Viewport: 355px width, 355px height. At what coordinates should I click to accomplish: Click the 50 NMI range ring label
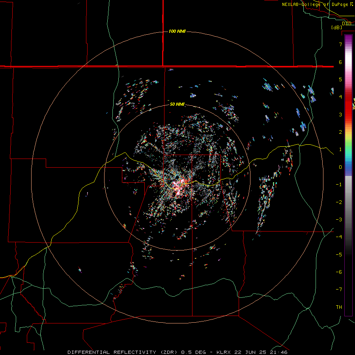point(177,104)
